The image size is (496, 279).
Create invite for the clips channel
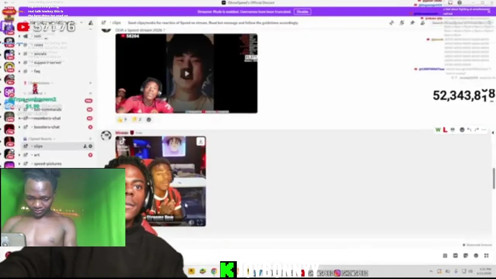click(x=85, y=146)
